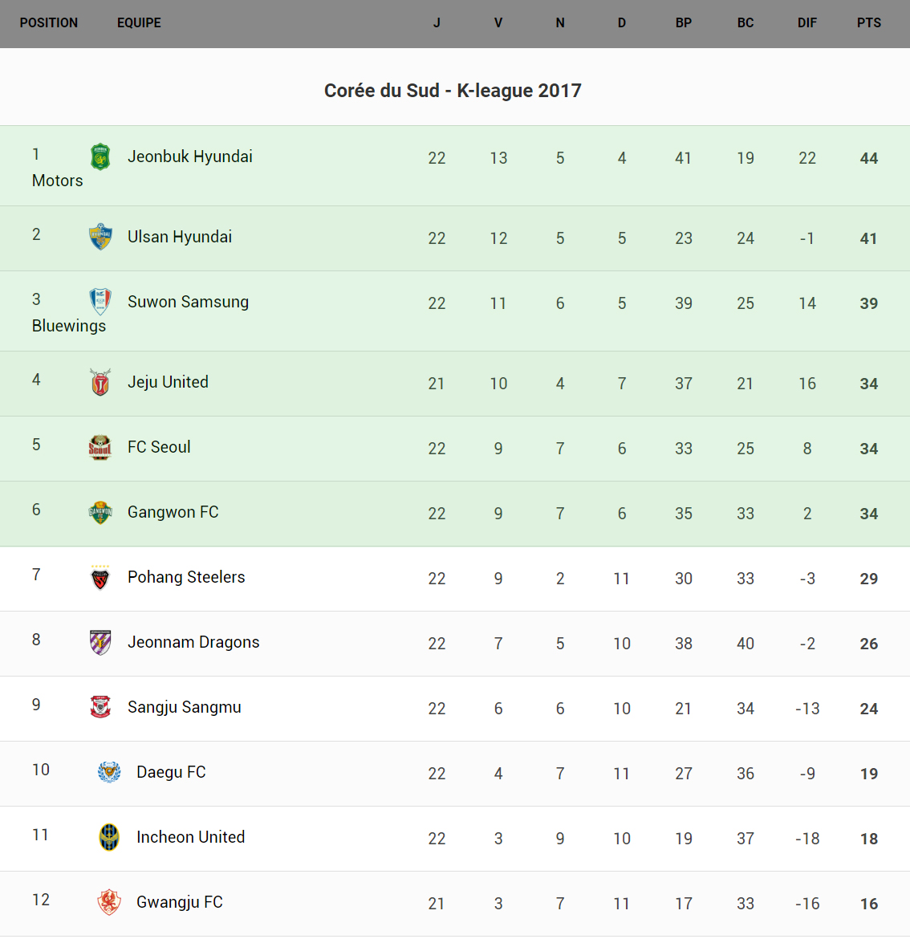Open the Sangju Sangmu team link

(x=185, y=707)
